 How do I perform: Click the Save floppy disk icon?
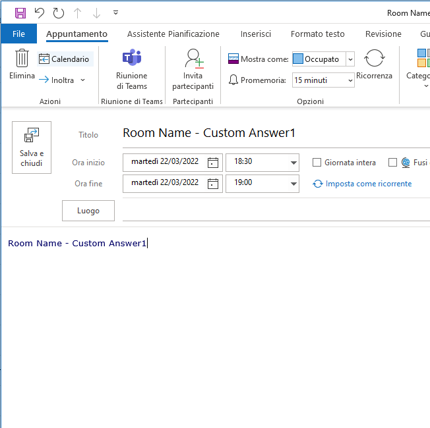click(x=20, y=13)
